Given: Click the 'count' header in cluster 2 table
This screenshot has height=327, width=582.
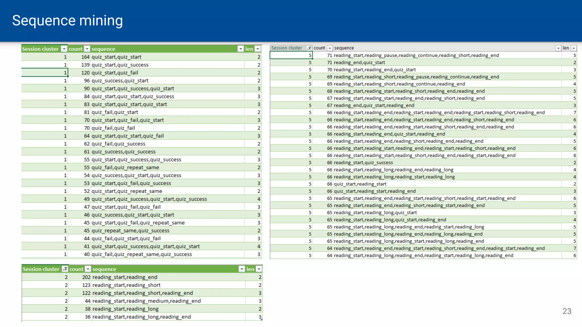Looking at the screenshot, I should (x=76, y=269).
